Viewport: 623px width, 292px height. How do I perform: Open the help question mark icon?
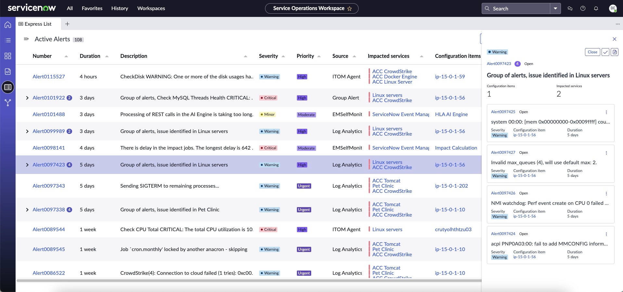pyautogui.click(x=583, y=8)
